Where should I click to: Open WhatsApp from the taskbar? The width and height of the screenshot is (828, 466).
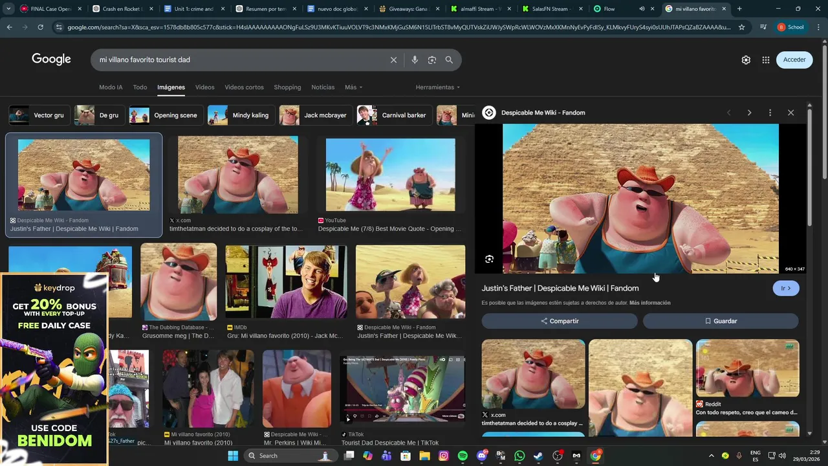coord(519,456)
